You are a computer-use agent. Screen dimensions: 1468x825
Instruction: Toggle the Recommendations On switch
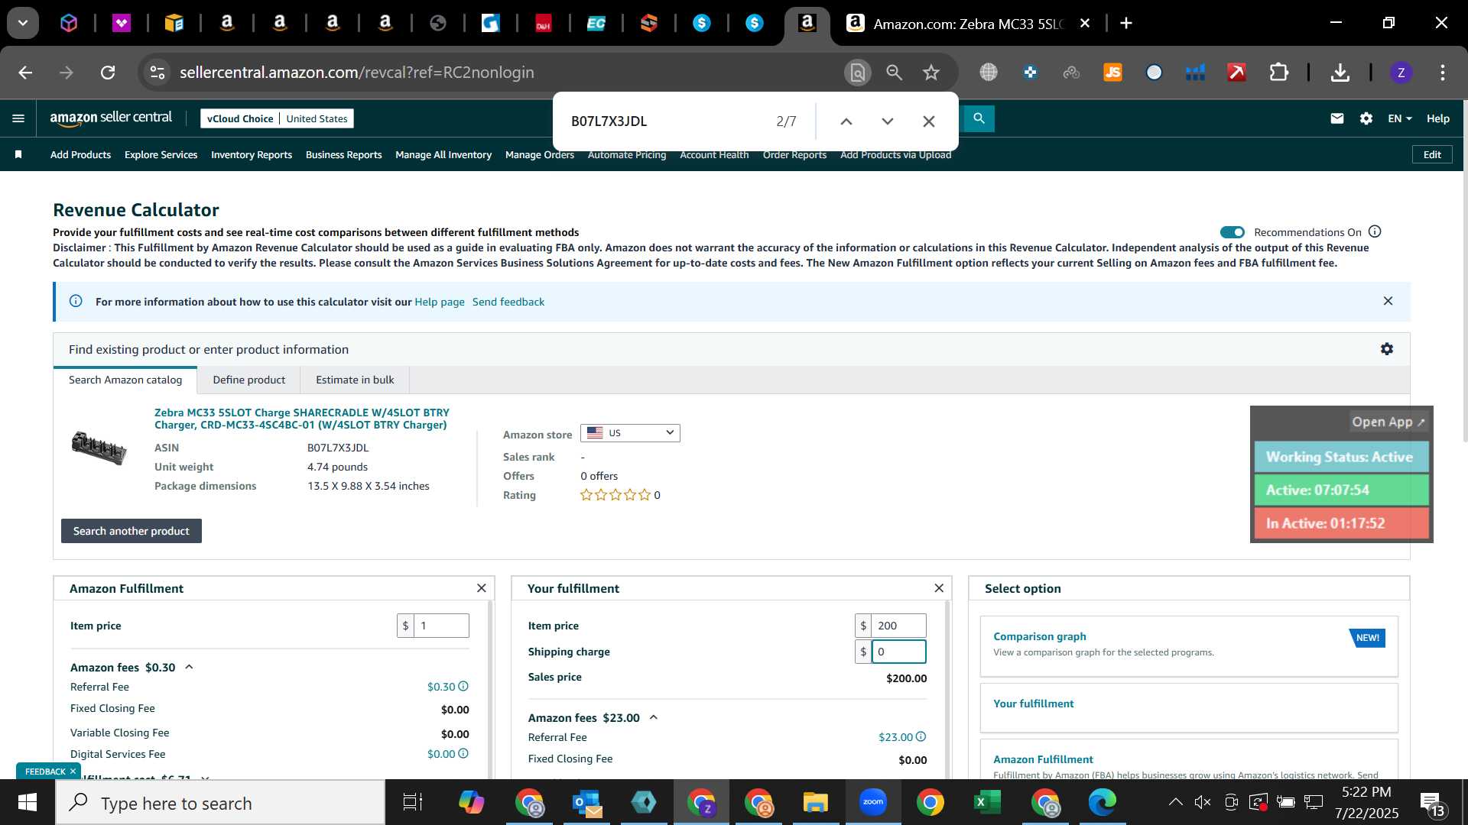pos(1232,232)
